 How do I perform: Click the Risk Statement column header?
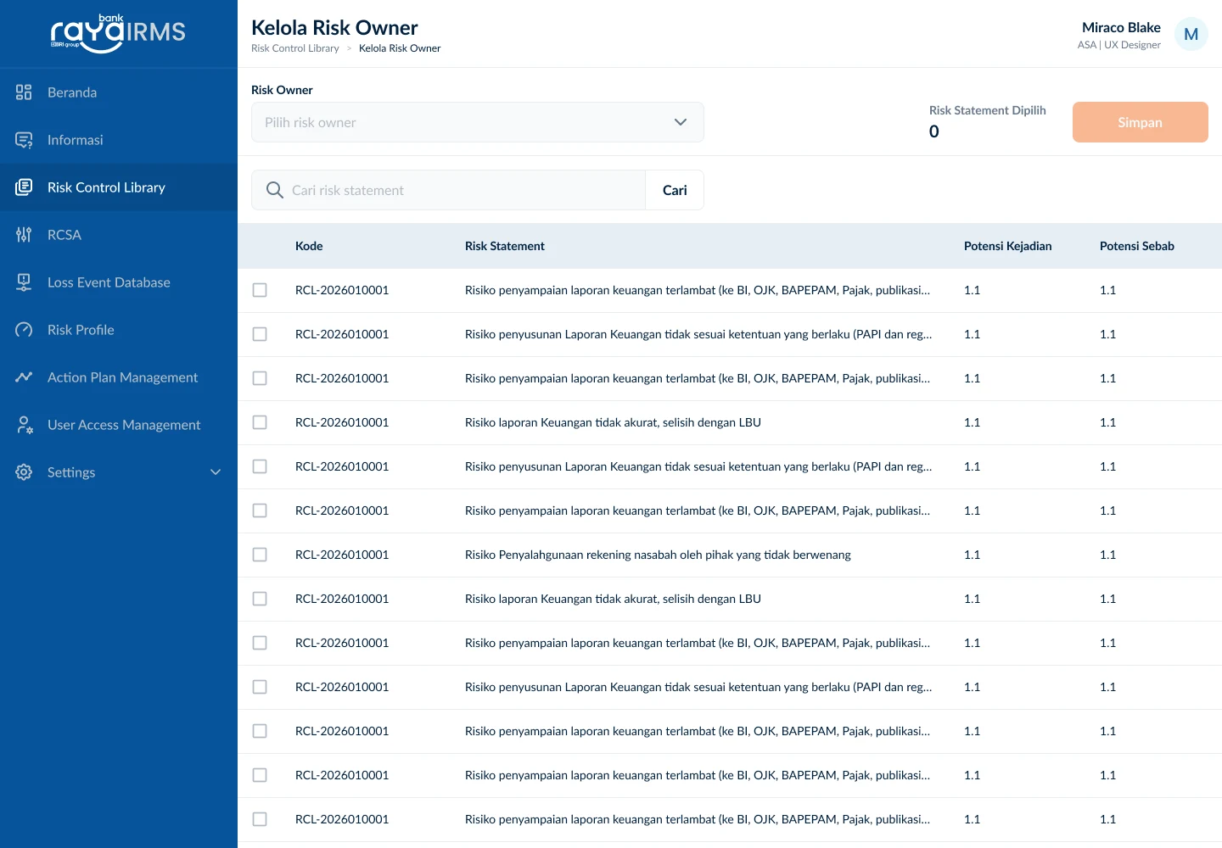point(505,246)
